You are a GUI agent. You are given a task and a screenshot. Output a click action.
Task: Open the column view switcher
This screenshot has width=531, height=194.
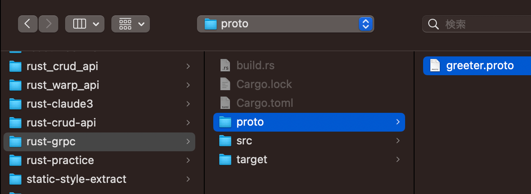84,24
